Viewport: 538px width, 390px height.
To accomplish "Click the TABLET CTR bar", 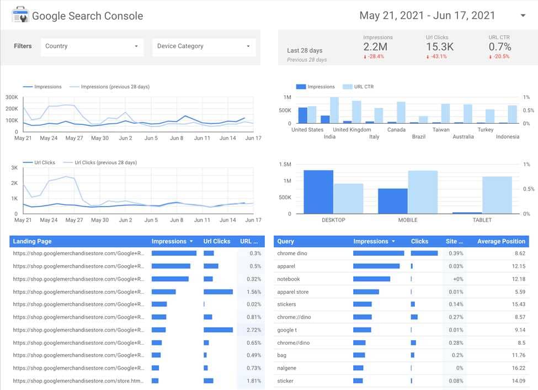I will (x=497, y=195).
